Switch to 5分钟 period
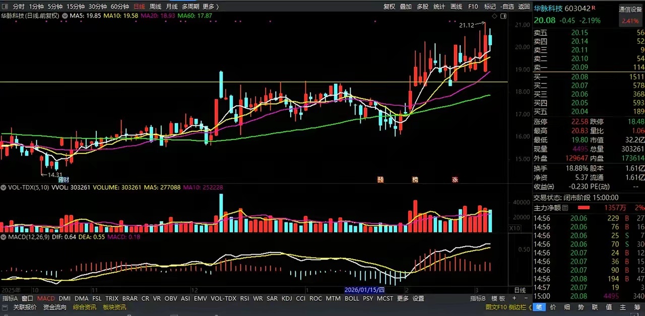Viewport: 645px width, 316px height. (55, 7)
